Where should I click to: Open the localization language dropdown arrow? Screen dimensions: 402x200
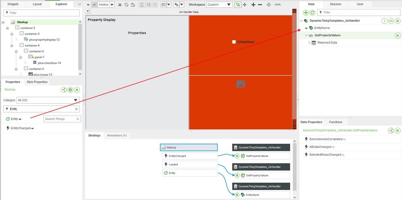click(182, 4)
